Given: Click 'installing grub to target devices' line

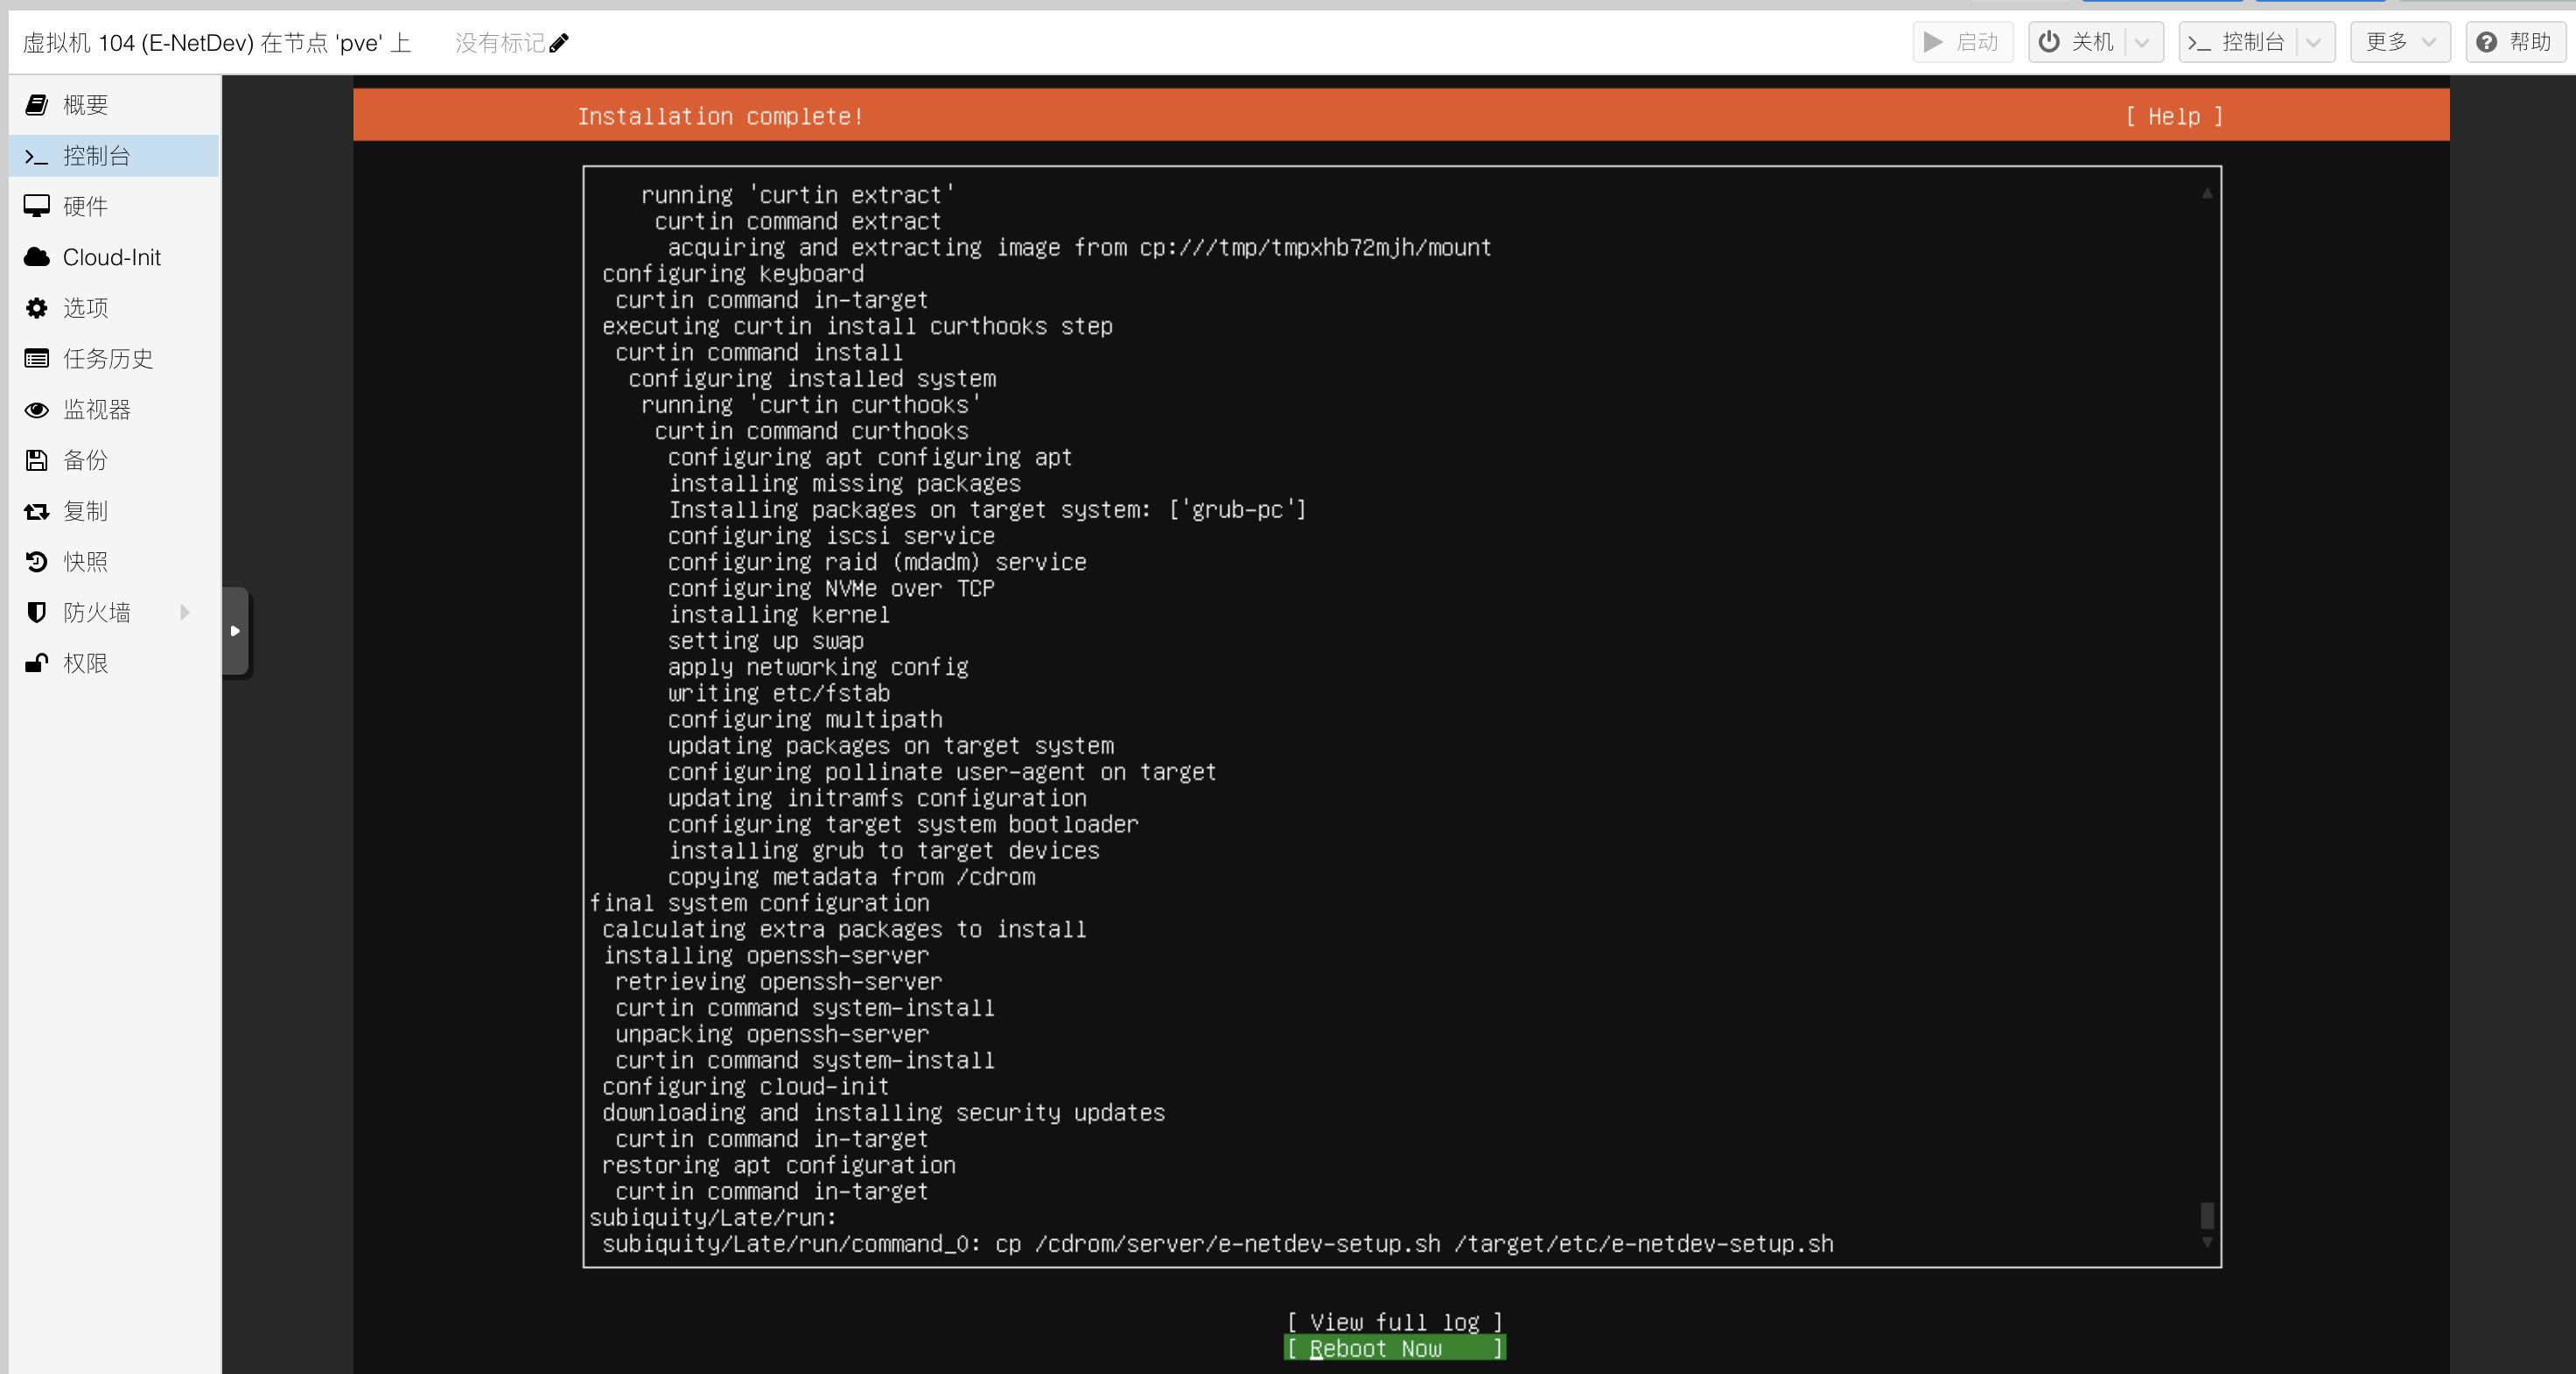Looking at the screenshot, I should click(884, 851).
